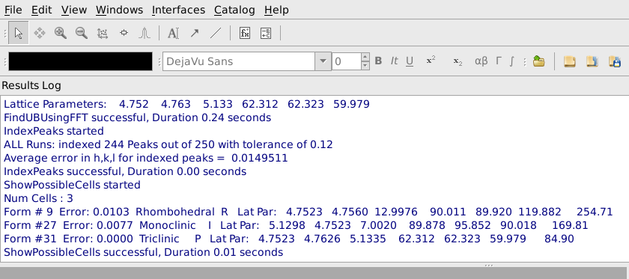The image size is (629, 279).
Task: Open the Catalog menu
Action: coord(234,10)
